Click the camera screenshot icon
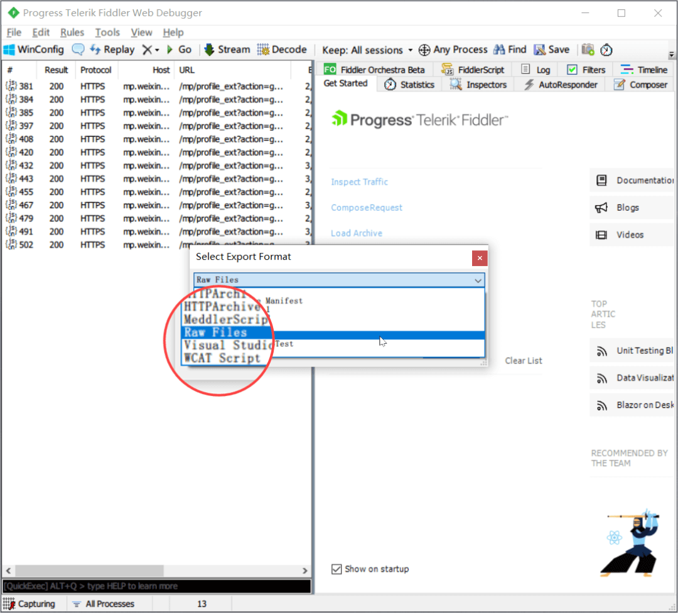This screenshot has width=678, height=613. click(x=588, y=50)
